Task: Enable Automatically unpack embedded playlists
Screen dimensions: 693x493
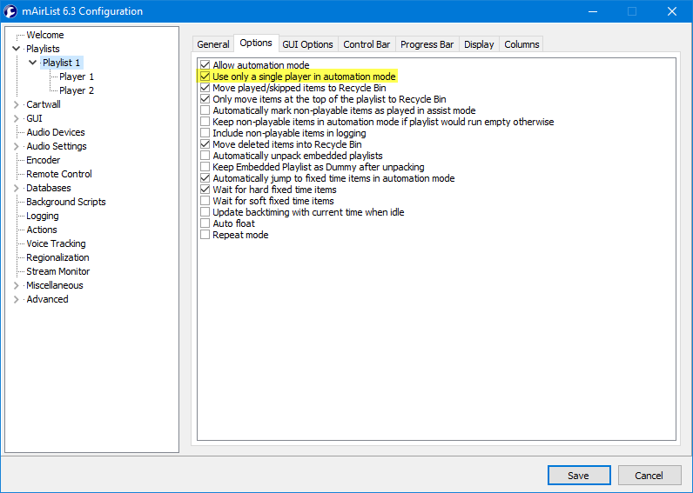Action: pos(205,156)
